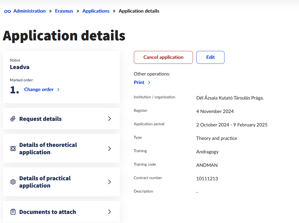The height and width of the screenshot is (223, 299).
Task: Expand the Request details section chevron
Action: click(x=110, y=119)
